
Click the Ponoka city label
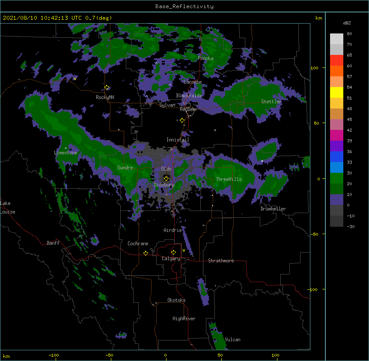pyautogui.click(x=205, y=58)
